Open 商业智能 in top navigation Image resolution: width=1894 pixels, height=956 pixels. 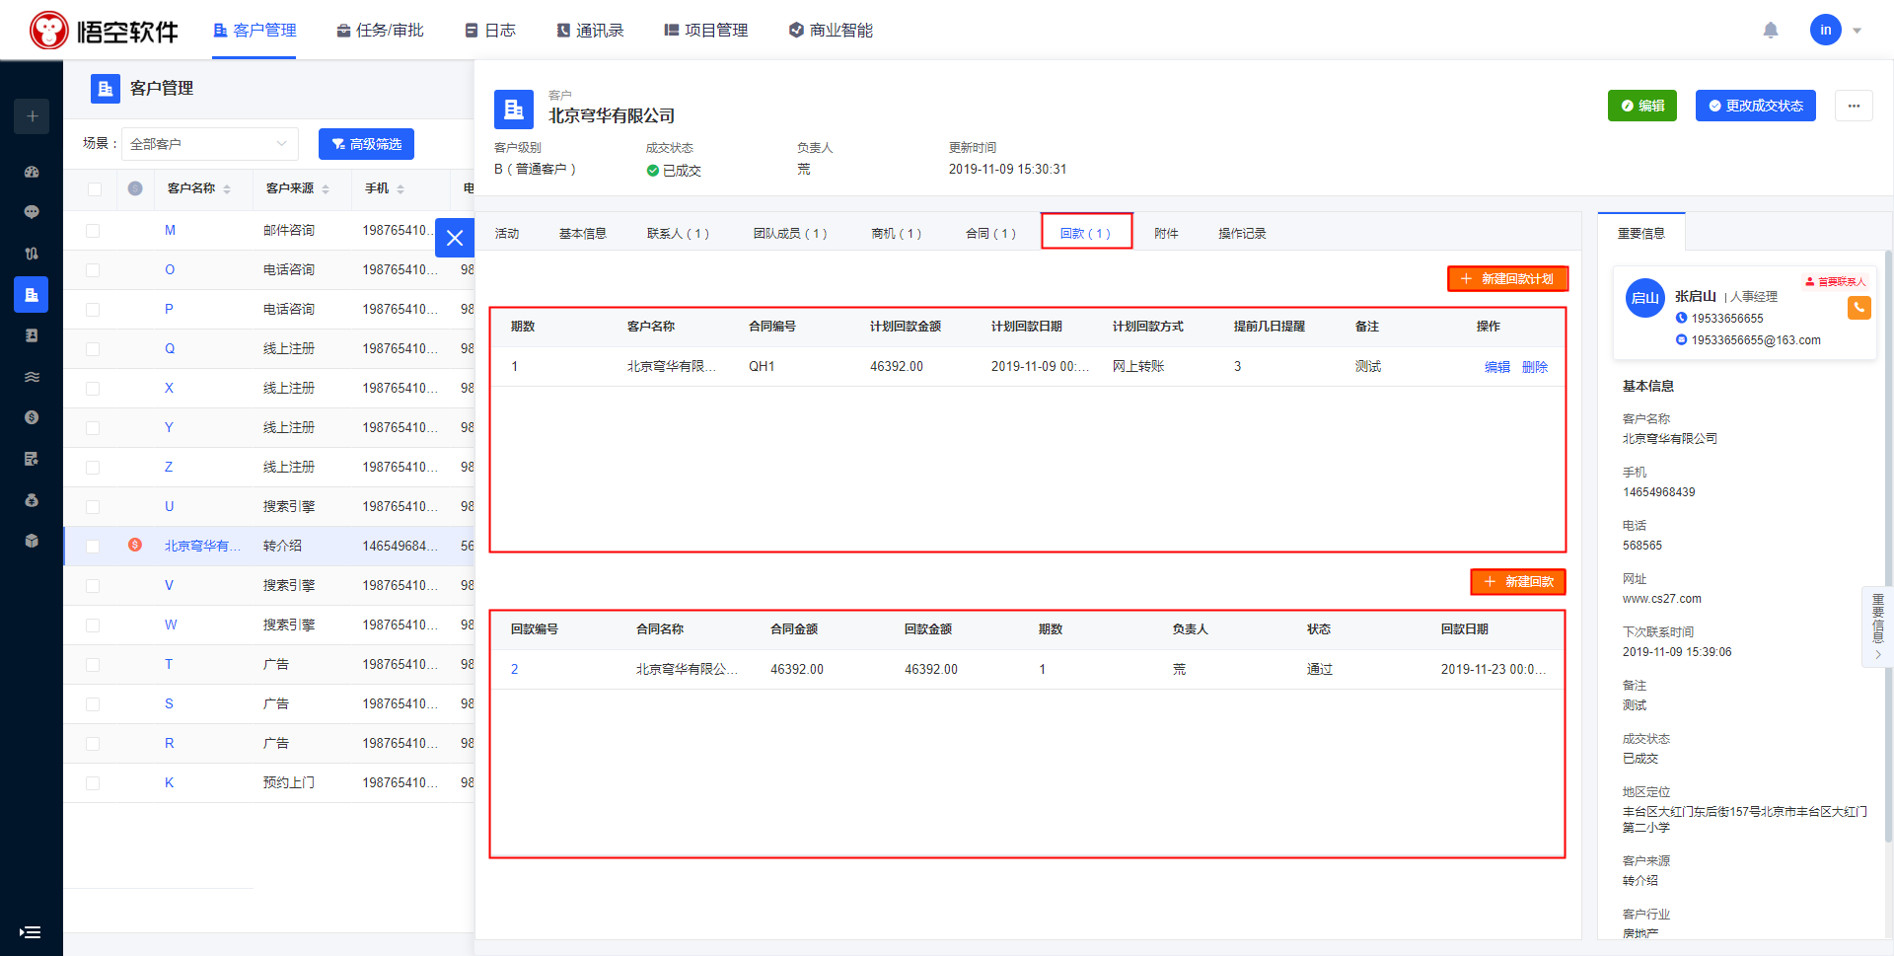pyautogui.click(x=831, y=31)
